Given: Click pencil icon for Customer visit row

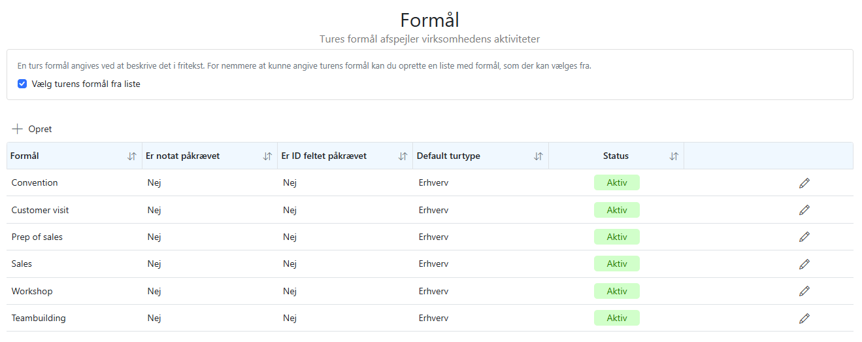Looking at the screenshot, I should click(804, 210).
